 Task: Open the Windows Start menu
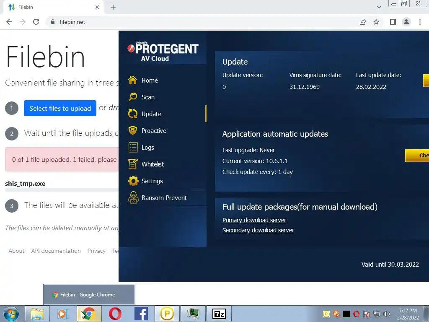point(11,314)
